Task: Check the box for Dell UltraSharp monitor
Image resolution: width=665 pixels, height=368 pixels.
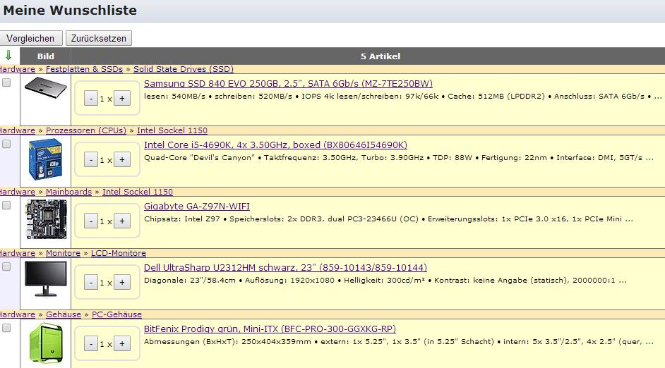Action: (x=6, y=266)
